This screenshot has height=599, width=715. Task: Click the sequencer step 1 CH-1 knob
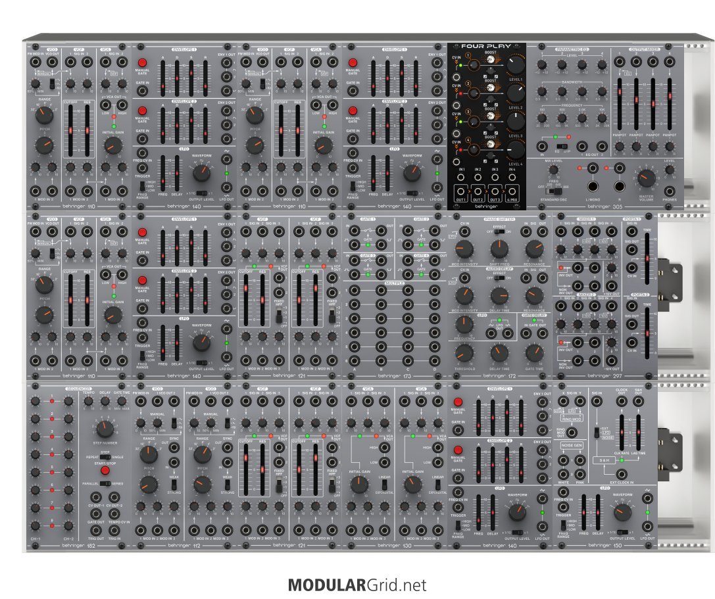pyautogui.click(x=35, y=401)
